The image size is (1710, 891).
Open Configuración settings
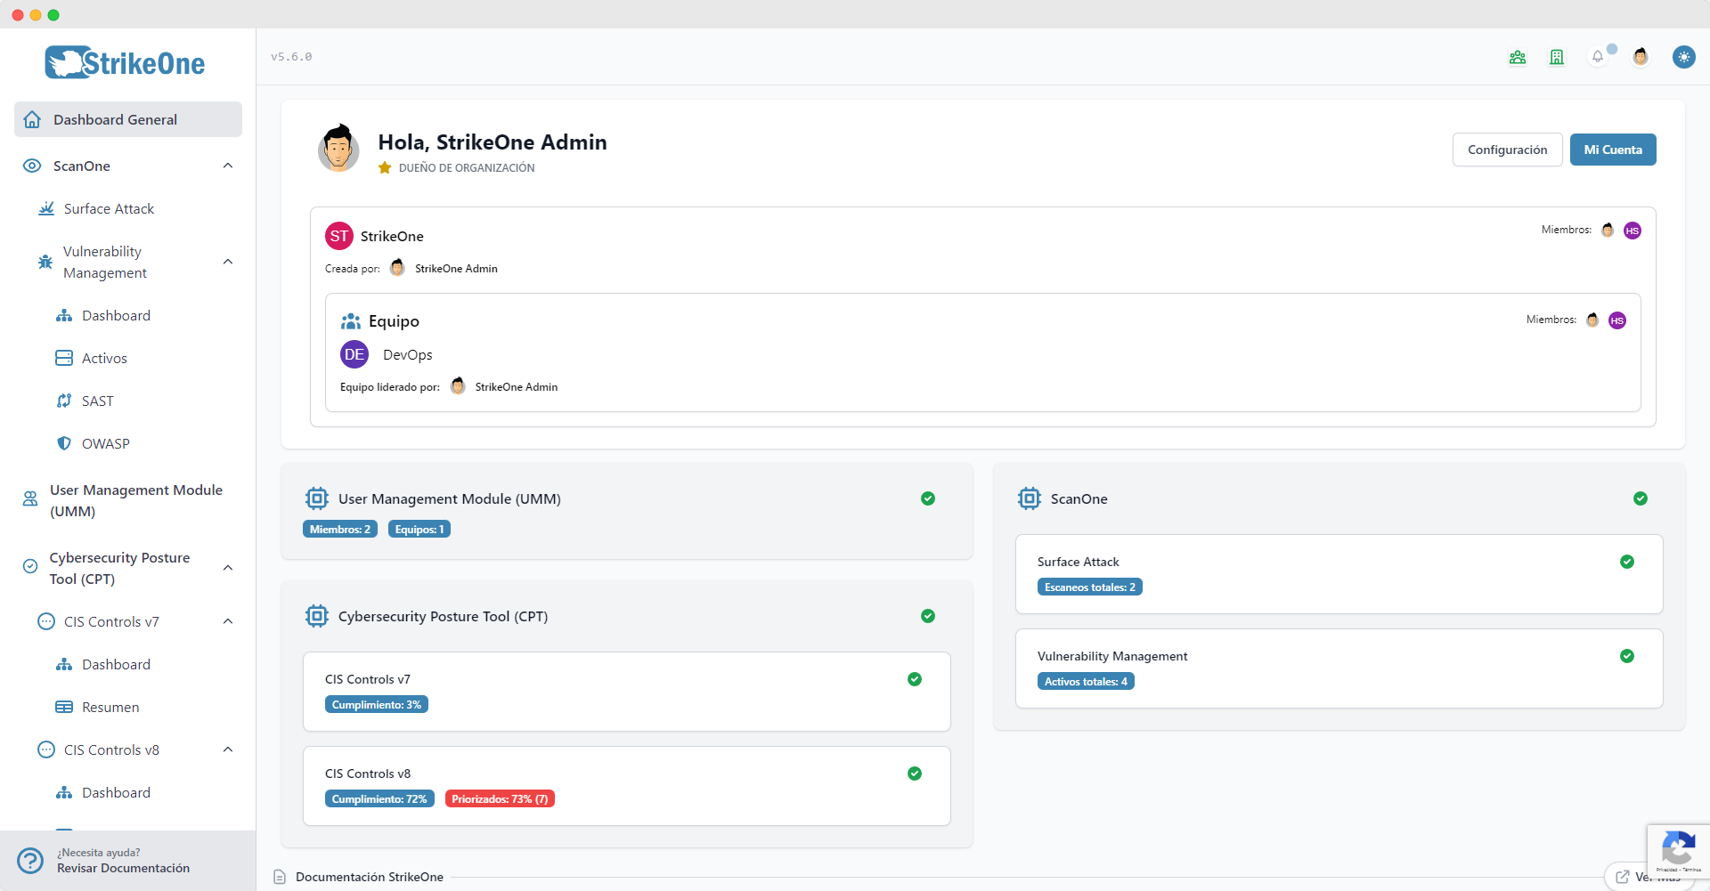pyautogui.click(x=1507, y=150)
